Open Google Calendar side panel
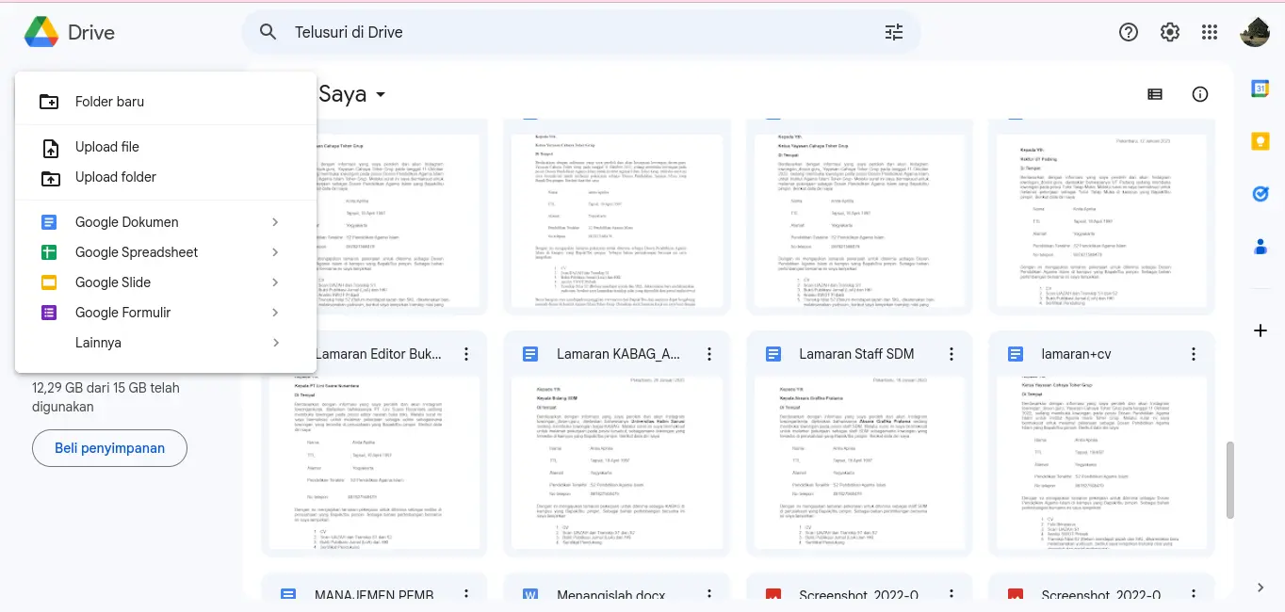The height and width of the screenshot is (612, 1285). coord(1261,89)
